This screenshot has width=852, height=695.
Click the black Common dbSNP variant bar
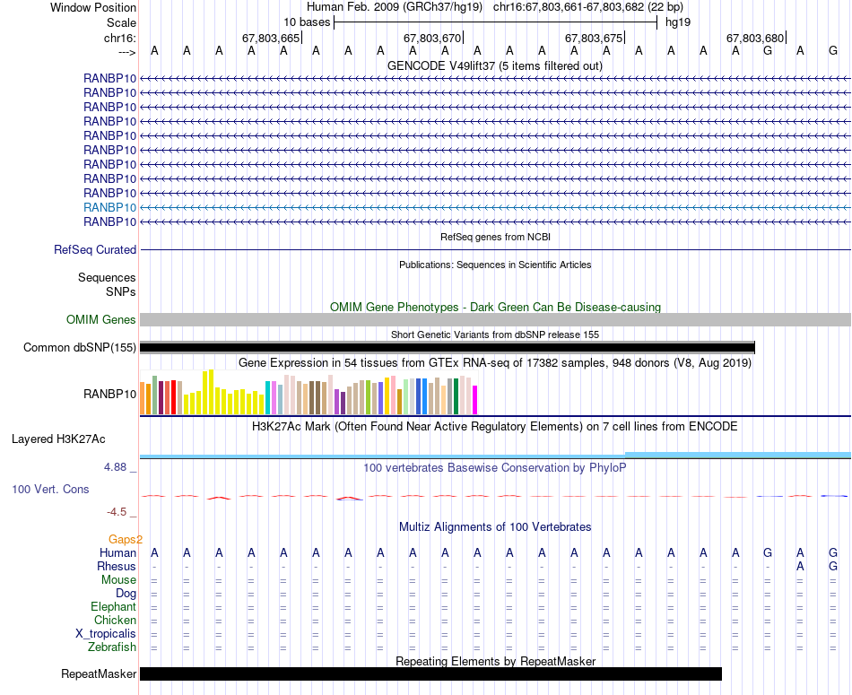pyautogui.click(x=448, y=348)
